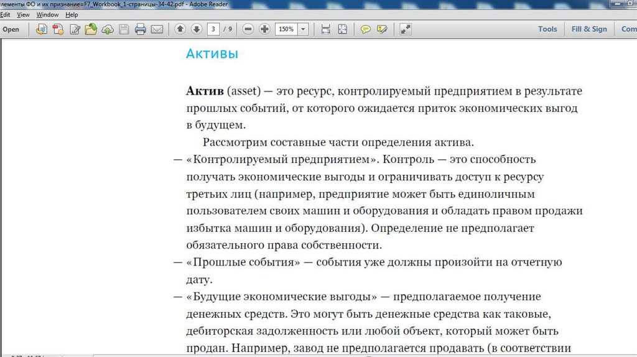Viewport: 637px width, 357px height.
Task: Click the Edit/Sign document icon
Action: click(75, 29)
